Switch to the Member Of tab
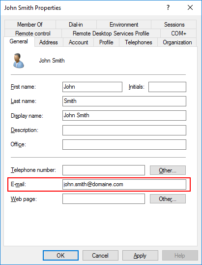This screenshot has height=265, width=202. tap(30, 25)
